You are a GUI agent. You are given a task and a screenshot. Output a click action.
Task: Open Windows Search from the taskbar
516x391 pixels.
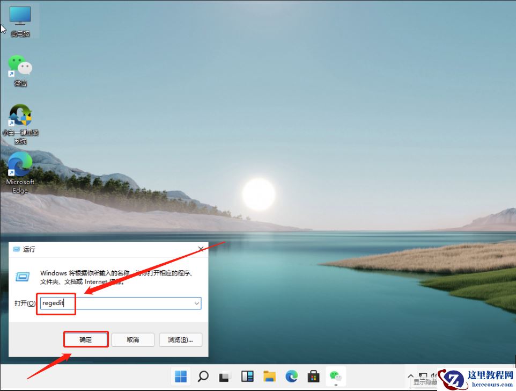(203, 376)
